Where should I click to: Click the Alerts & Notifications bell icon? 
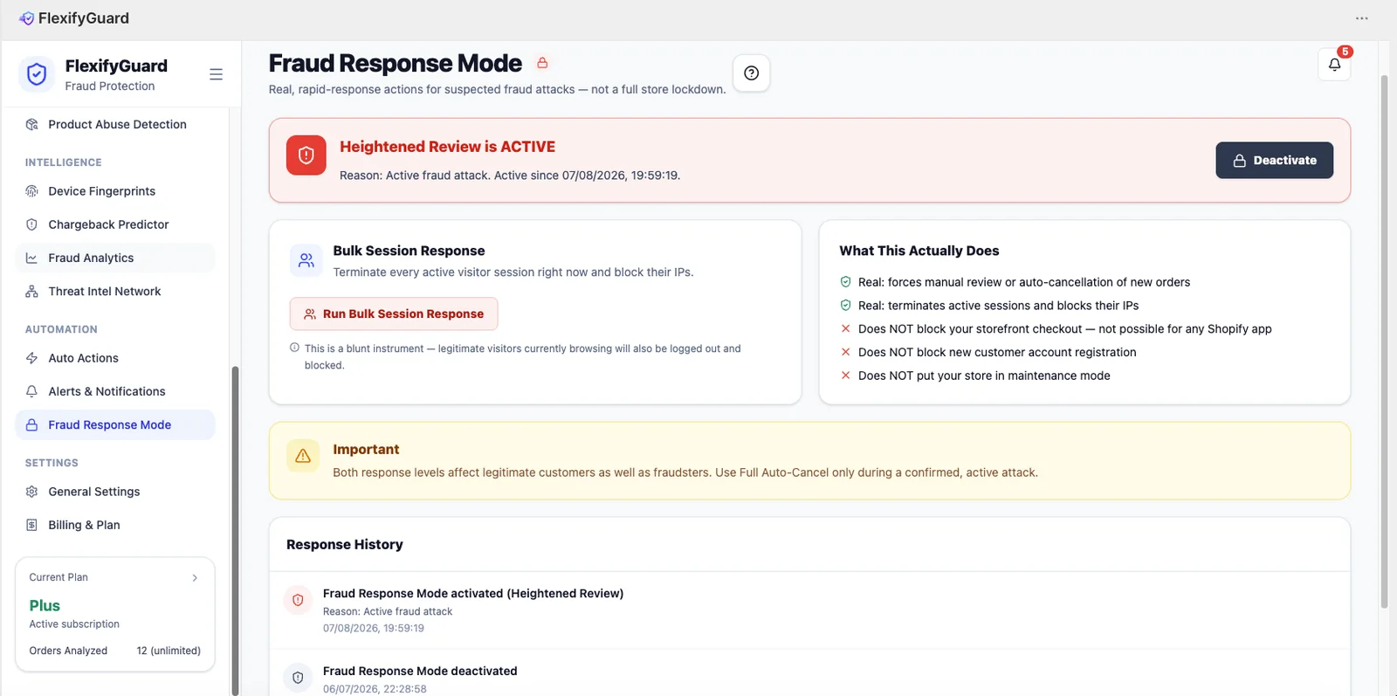pyautogui.click(x=31, y=391)
